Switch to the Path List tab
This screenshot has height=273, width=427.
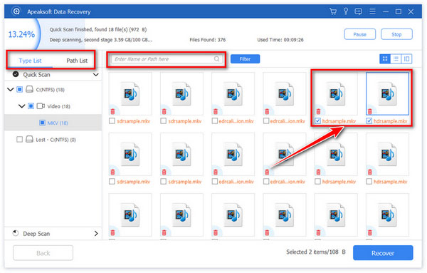coord(77,61)
